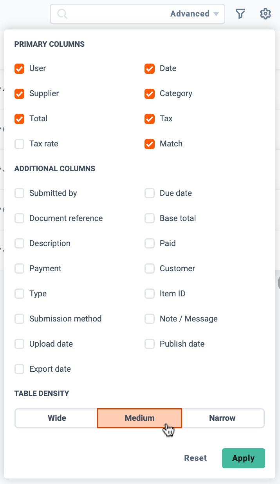Enable the Tax rate column checkbox
The image size is (280, 484).
click(x=20, y=144)
